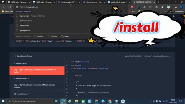Select the EnvironmentMiddleware handle frame
The image size is (185, 104).
coord(37,86)
